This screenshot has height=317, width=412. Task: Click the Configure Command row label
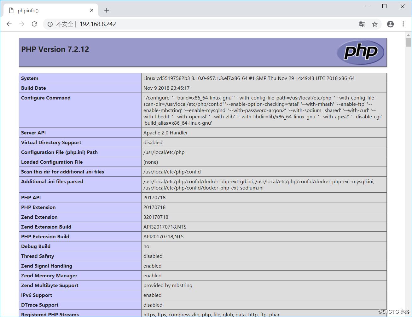coord(46,98)
